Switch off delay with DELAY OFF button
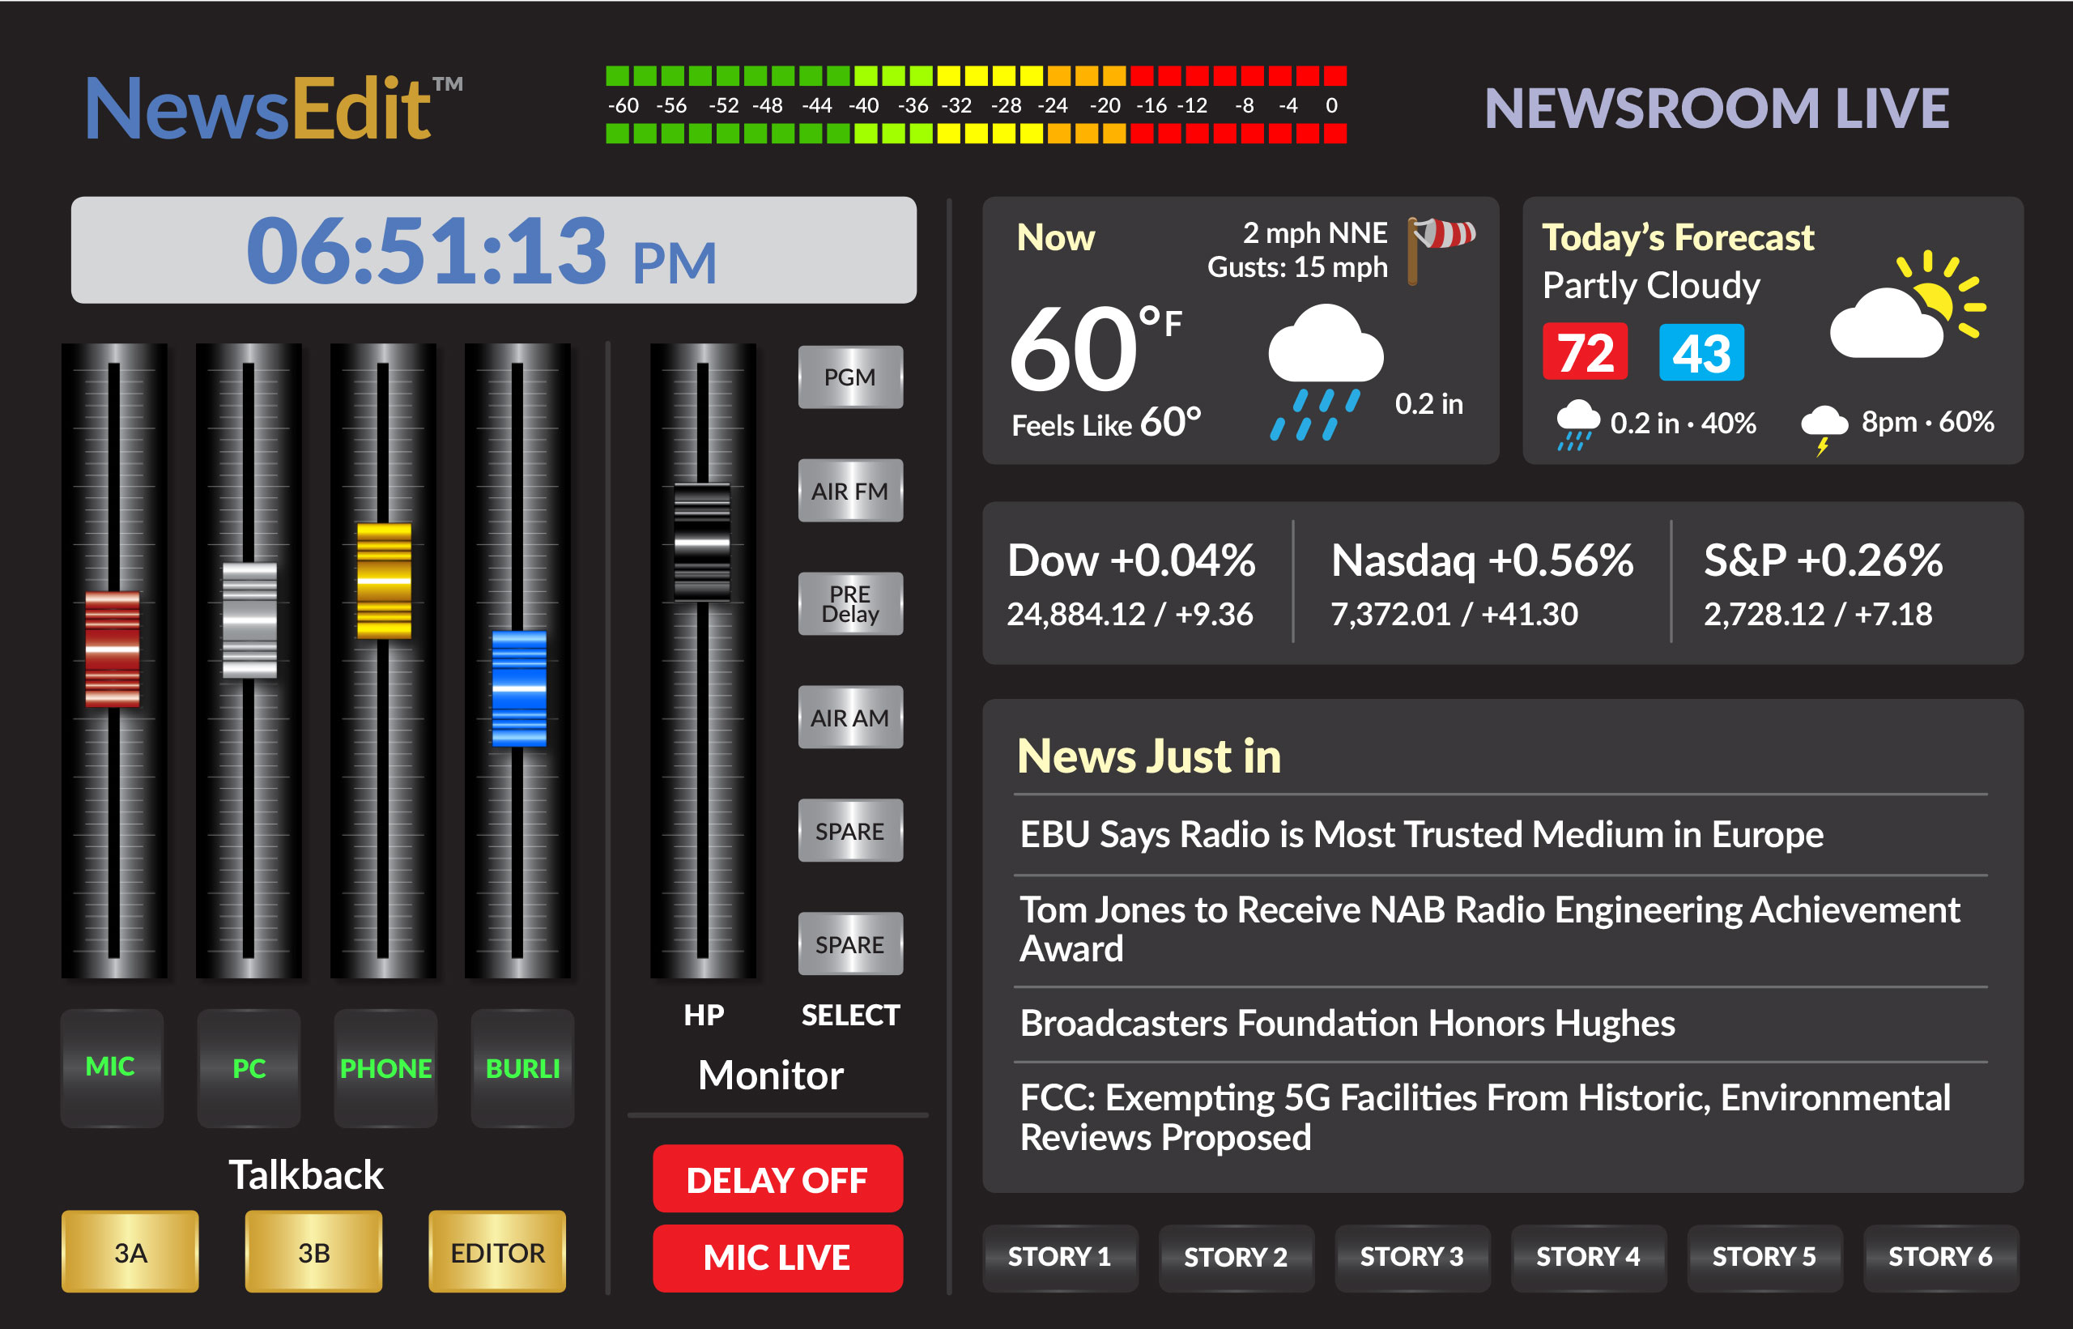2073x1329 pixels. 777,1179
